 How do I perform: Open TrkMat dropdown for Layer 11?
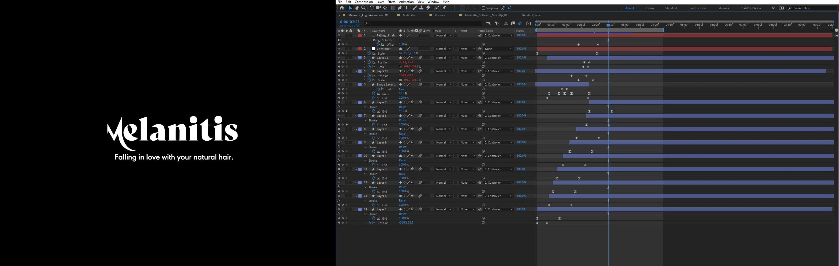coord(467,58)
